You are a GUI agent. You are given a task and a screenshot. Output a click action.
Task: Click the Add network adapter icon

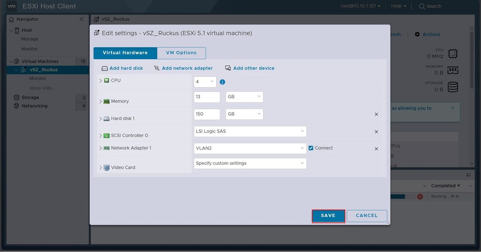coord(157,68)
